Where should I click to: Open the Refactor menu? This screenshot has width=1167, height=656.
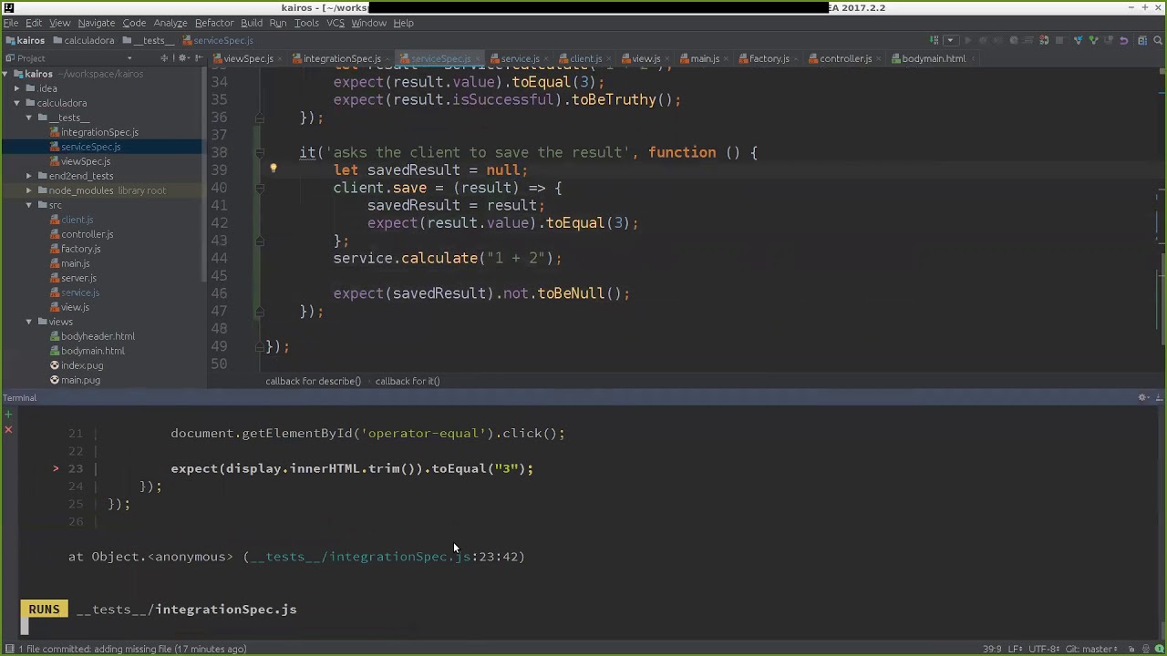[214, 23]
